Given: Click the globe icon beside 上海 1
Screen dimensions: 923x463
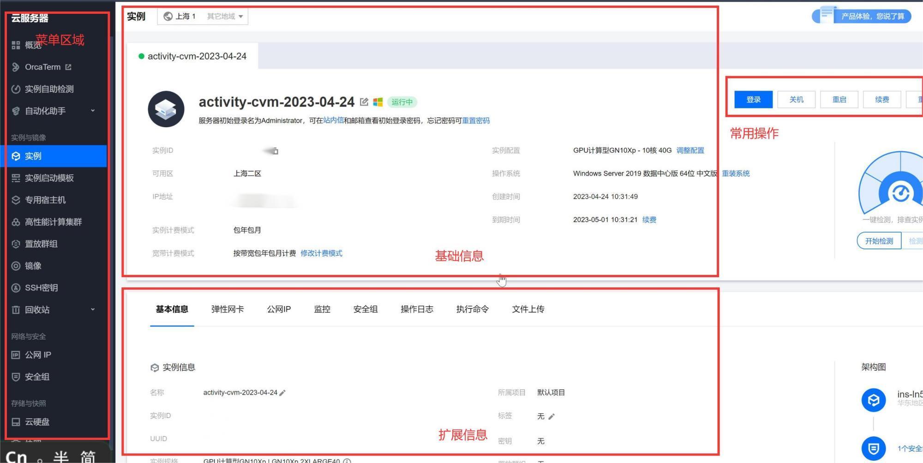Looking at the screenshot, I should coord(168,16).
